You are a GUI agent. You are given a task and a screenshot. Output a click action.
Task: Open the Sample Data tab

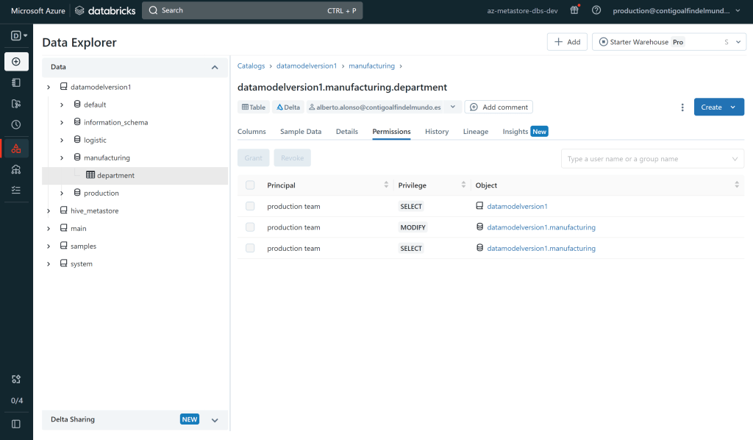(301, 132)
